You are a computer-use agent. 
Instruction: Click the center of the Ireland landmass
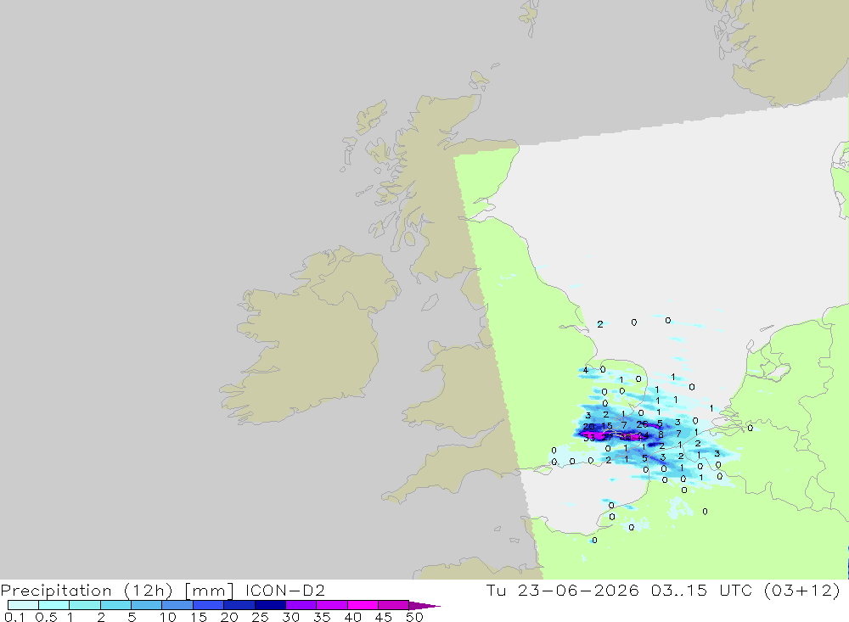pyautogui.click(x=309, y=336)
